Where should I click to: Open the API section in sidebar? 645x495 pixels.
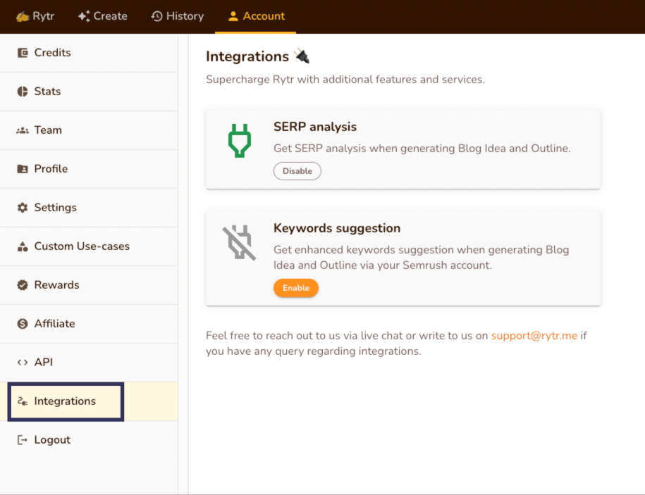coord(89,363)
